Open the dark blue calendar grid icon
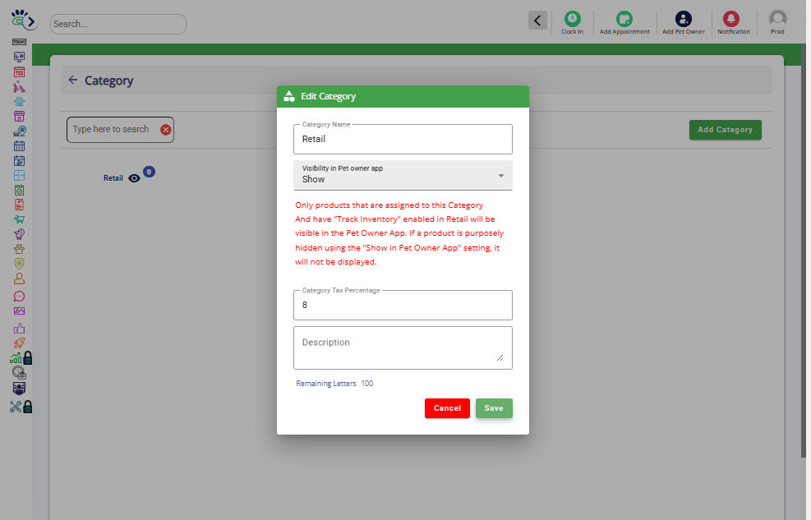The image size is (811, 520). [x=19, y=145]
